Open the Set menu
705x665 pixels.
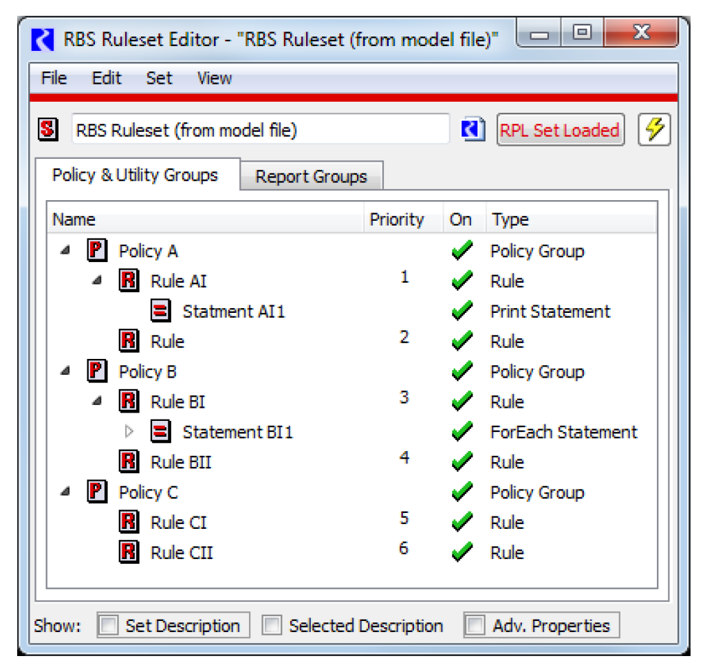(x=159, y=78)
